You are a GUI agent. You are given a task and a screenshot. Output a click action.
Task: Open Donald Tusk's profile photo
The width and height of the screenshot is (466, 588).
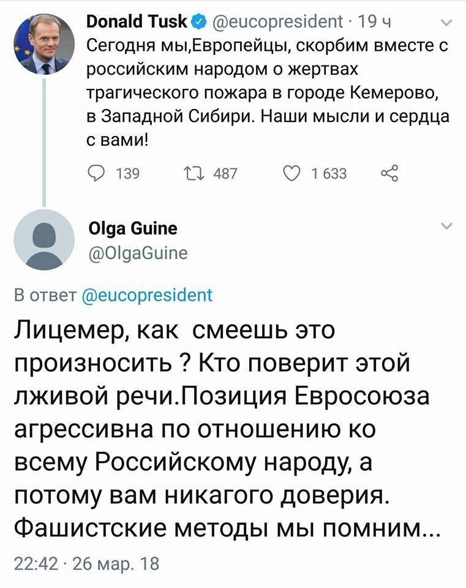click(43, 44)
